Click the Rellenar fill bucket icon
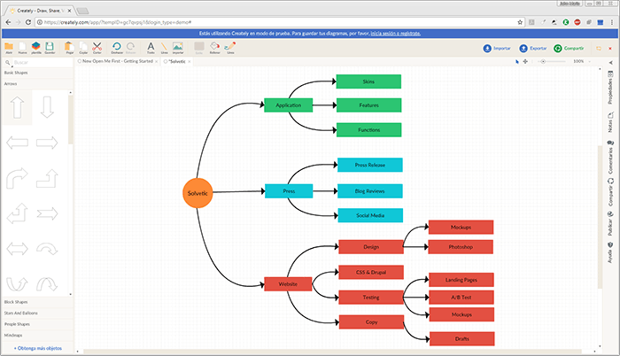The height and width of the screenshot is (356, 620). click(214, 48)
